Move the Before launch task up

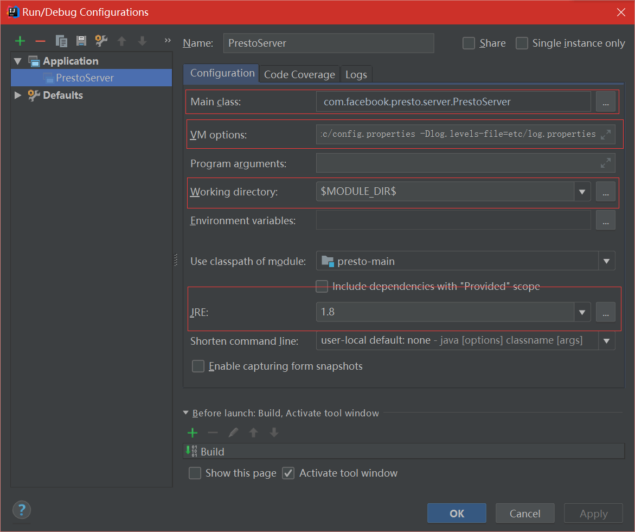[254, 433]
